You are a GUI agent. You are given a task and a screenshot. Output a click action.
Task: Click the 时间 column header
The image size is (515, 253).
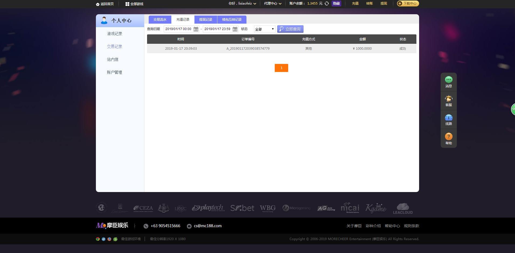(181, 39)
